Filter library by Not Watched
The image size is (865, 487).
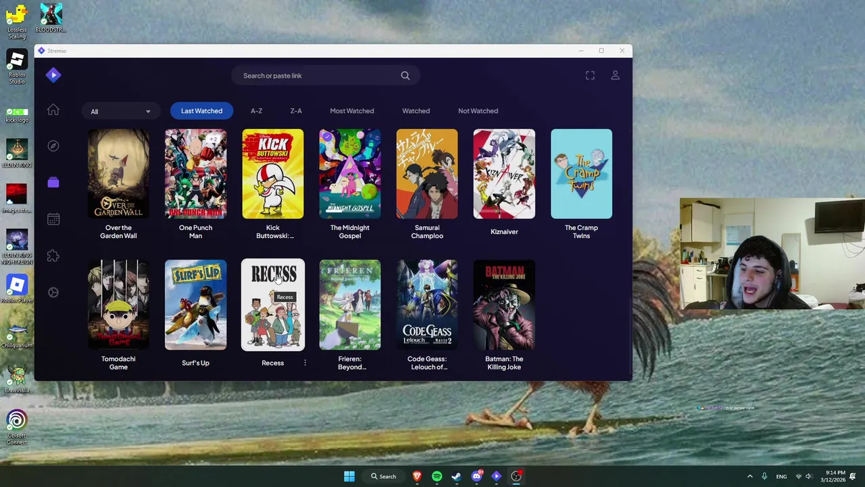478,111
